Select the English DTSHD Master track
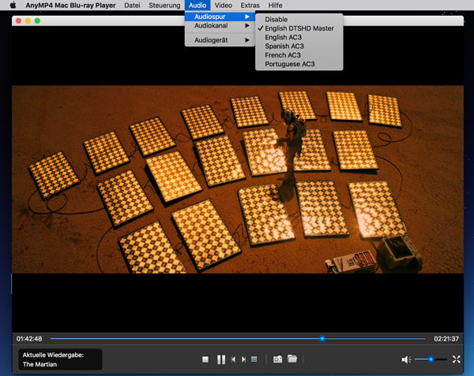 299,28
